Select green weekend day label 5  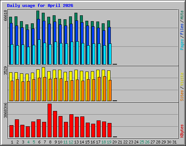tap(34, 142)
